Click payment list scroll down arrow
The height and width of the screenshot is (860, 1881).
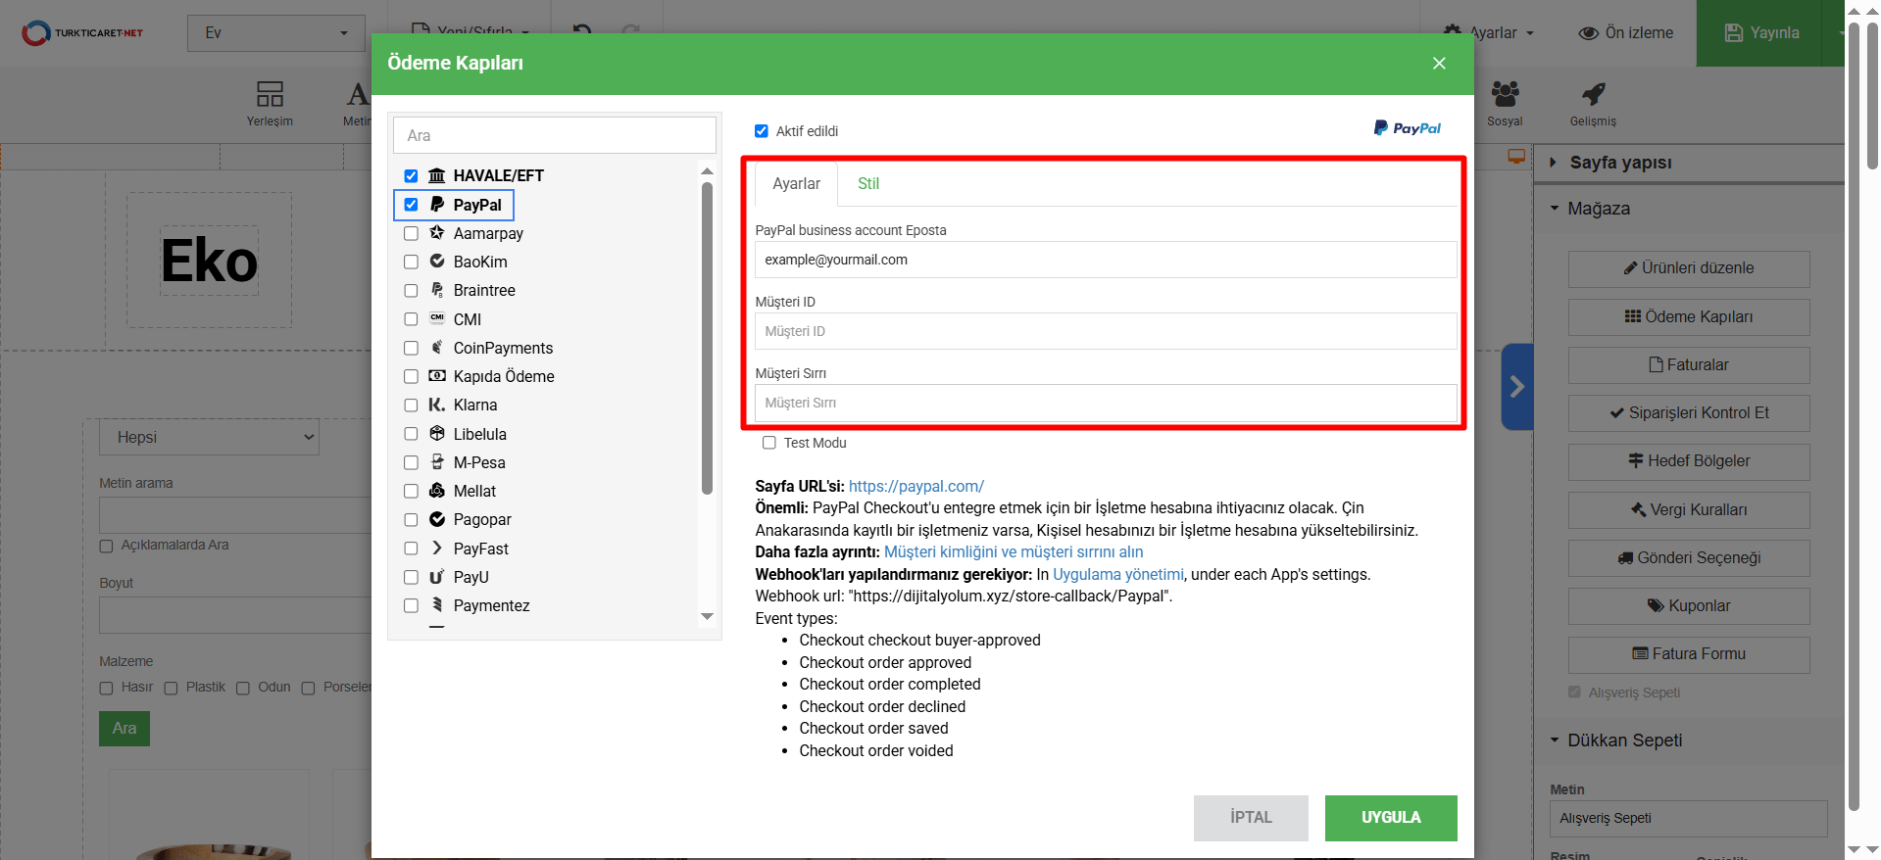[708, 616]
